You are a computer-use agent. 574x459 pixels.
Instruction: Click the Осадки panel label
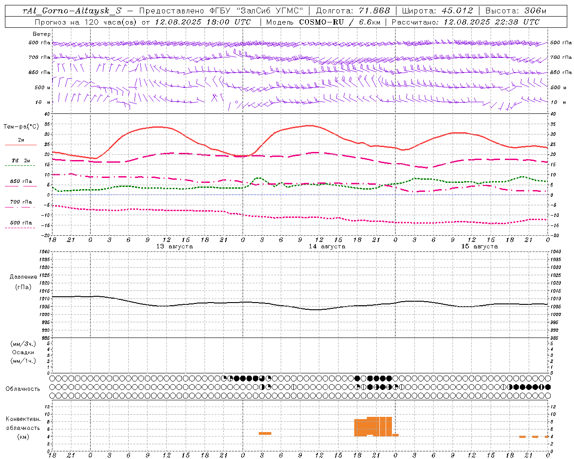point(23,352)
